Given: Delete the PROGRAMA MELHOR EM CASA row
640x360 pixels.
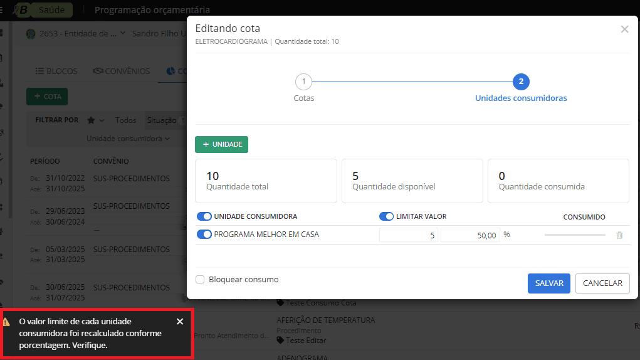Looking at the screenshot, I should click(619, 235).
